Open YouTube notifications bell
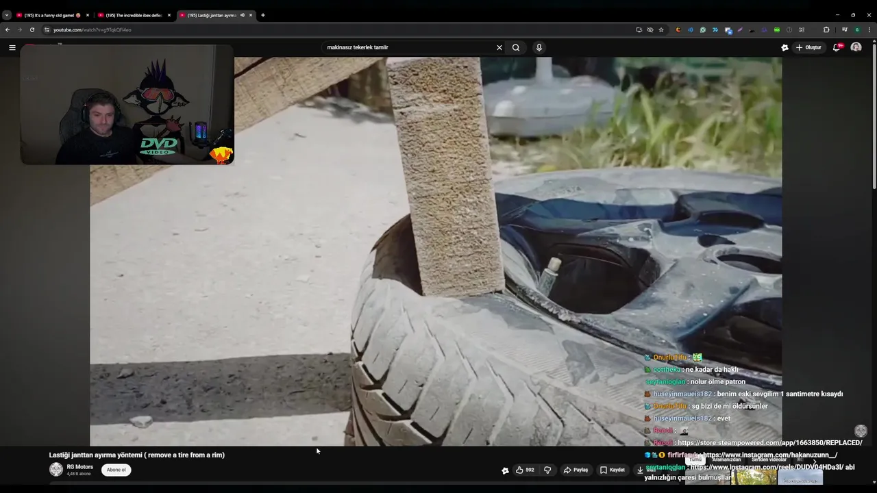The image size is (877, 493). [x=837, y=47]
